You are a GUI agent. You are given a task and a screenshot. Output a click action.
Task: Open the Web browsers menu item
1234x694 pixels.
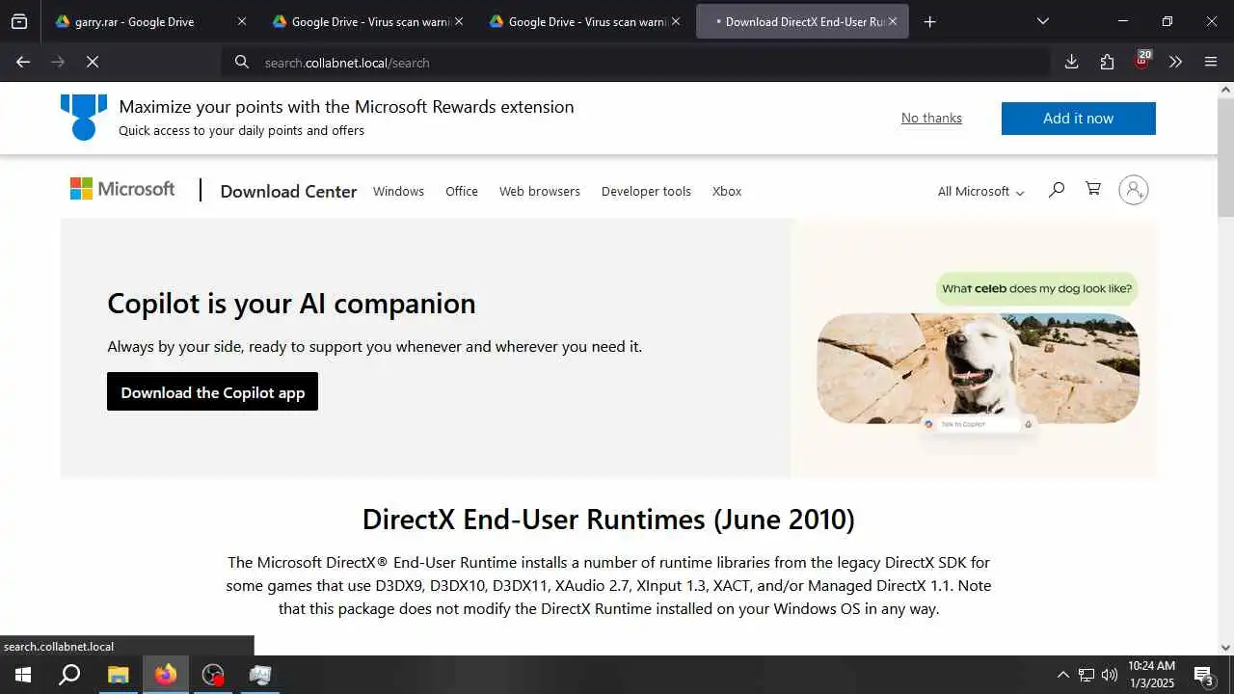point(540,191)
